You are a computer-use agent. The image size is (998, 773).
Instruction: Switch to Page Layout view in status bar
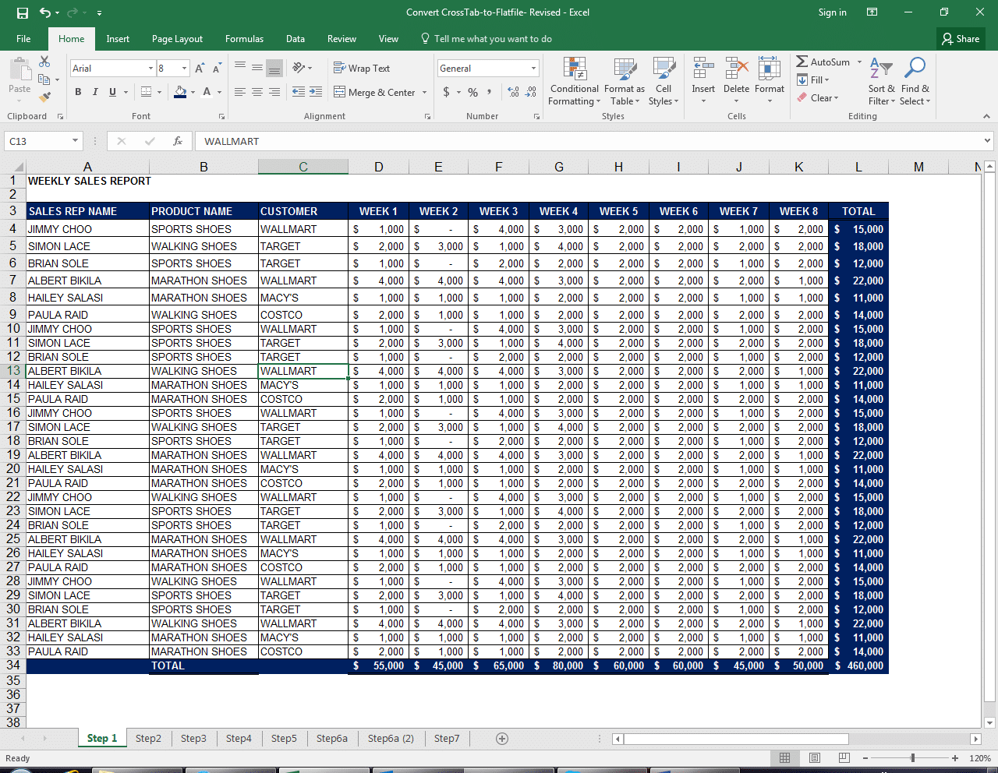(814, 758)
